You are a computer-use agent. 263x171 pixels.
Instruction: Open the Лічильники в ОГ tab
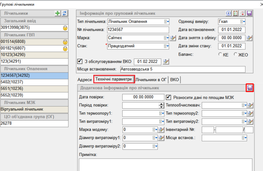[151, 80]
